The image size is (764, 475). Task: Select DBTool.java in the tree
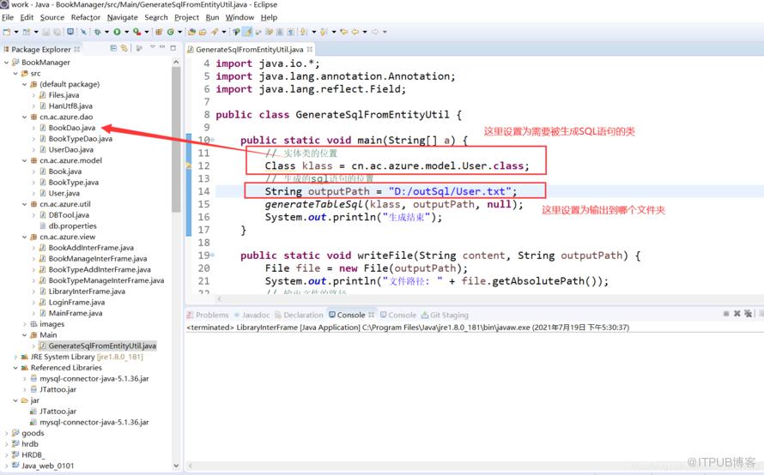pos(68,215)
